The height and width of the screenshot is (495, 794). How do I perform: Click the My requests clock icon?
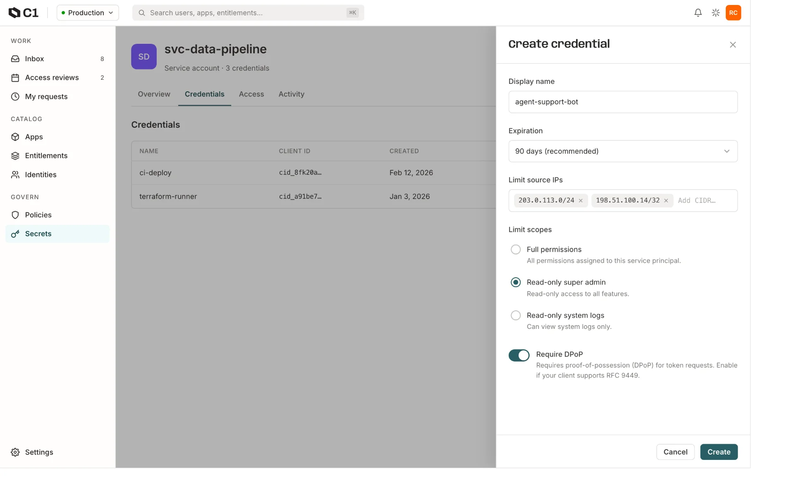click(15, 97)
